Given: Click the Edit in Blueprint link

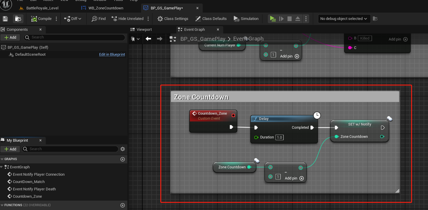Looking at the screenshot, I should [112, 55].
